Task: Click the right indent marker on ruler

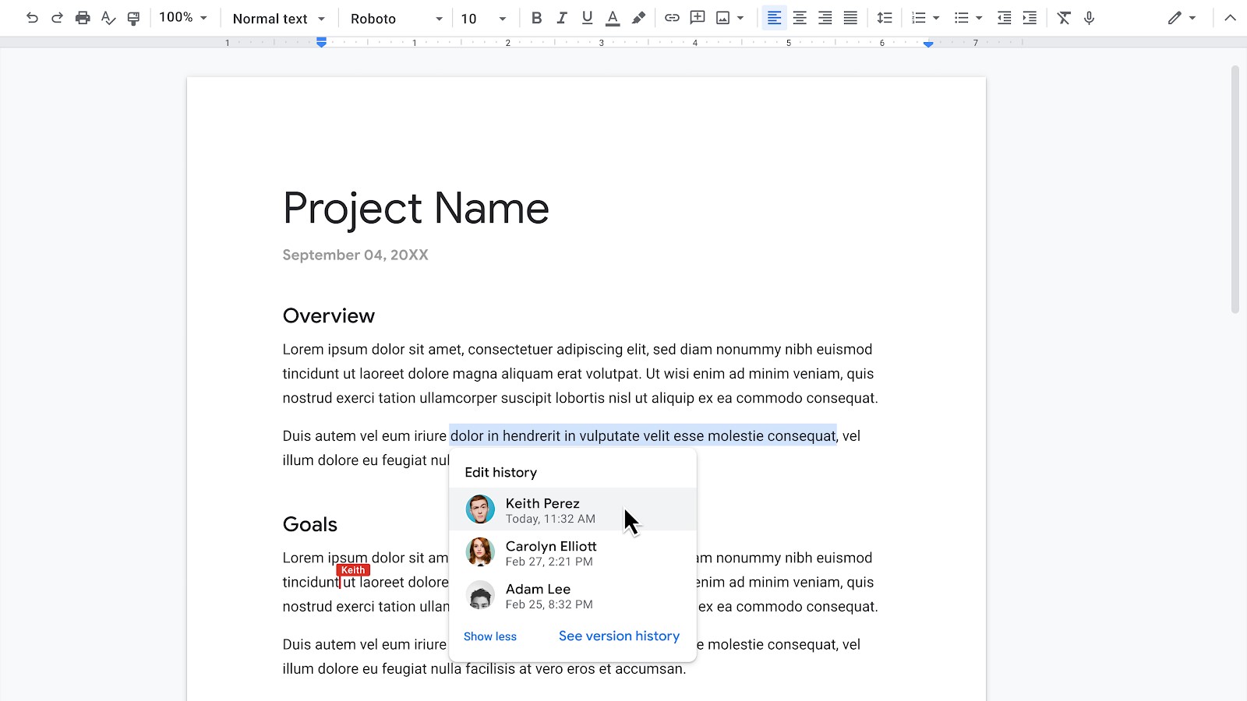Action: point(928,44)
